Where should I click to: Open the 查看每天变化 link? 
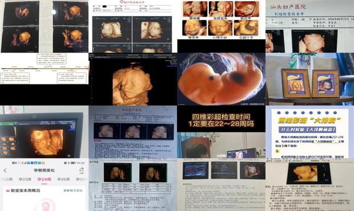[x=73, y=190]
